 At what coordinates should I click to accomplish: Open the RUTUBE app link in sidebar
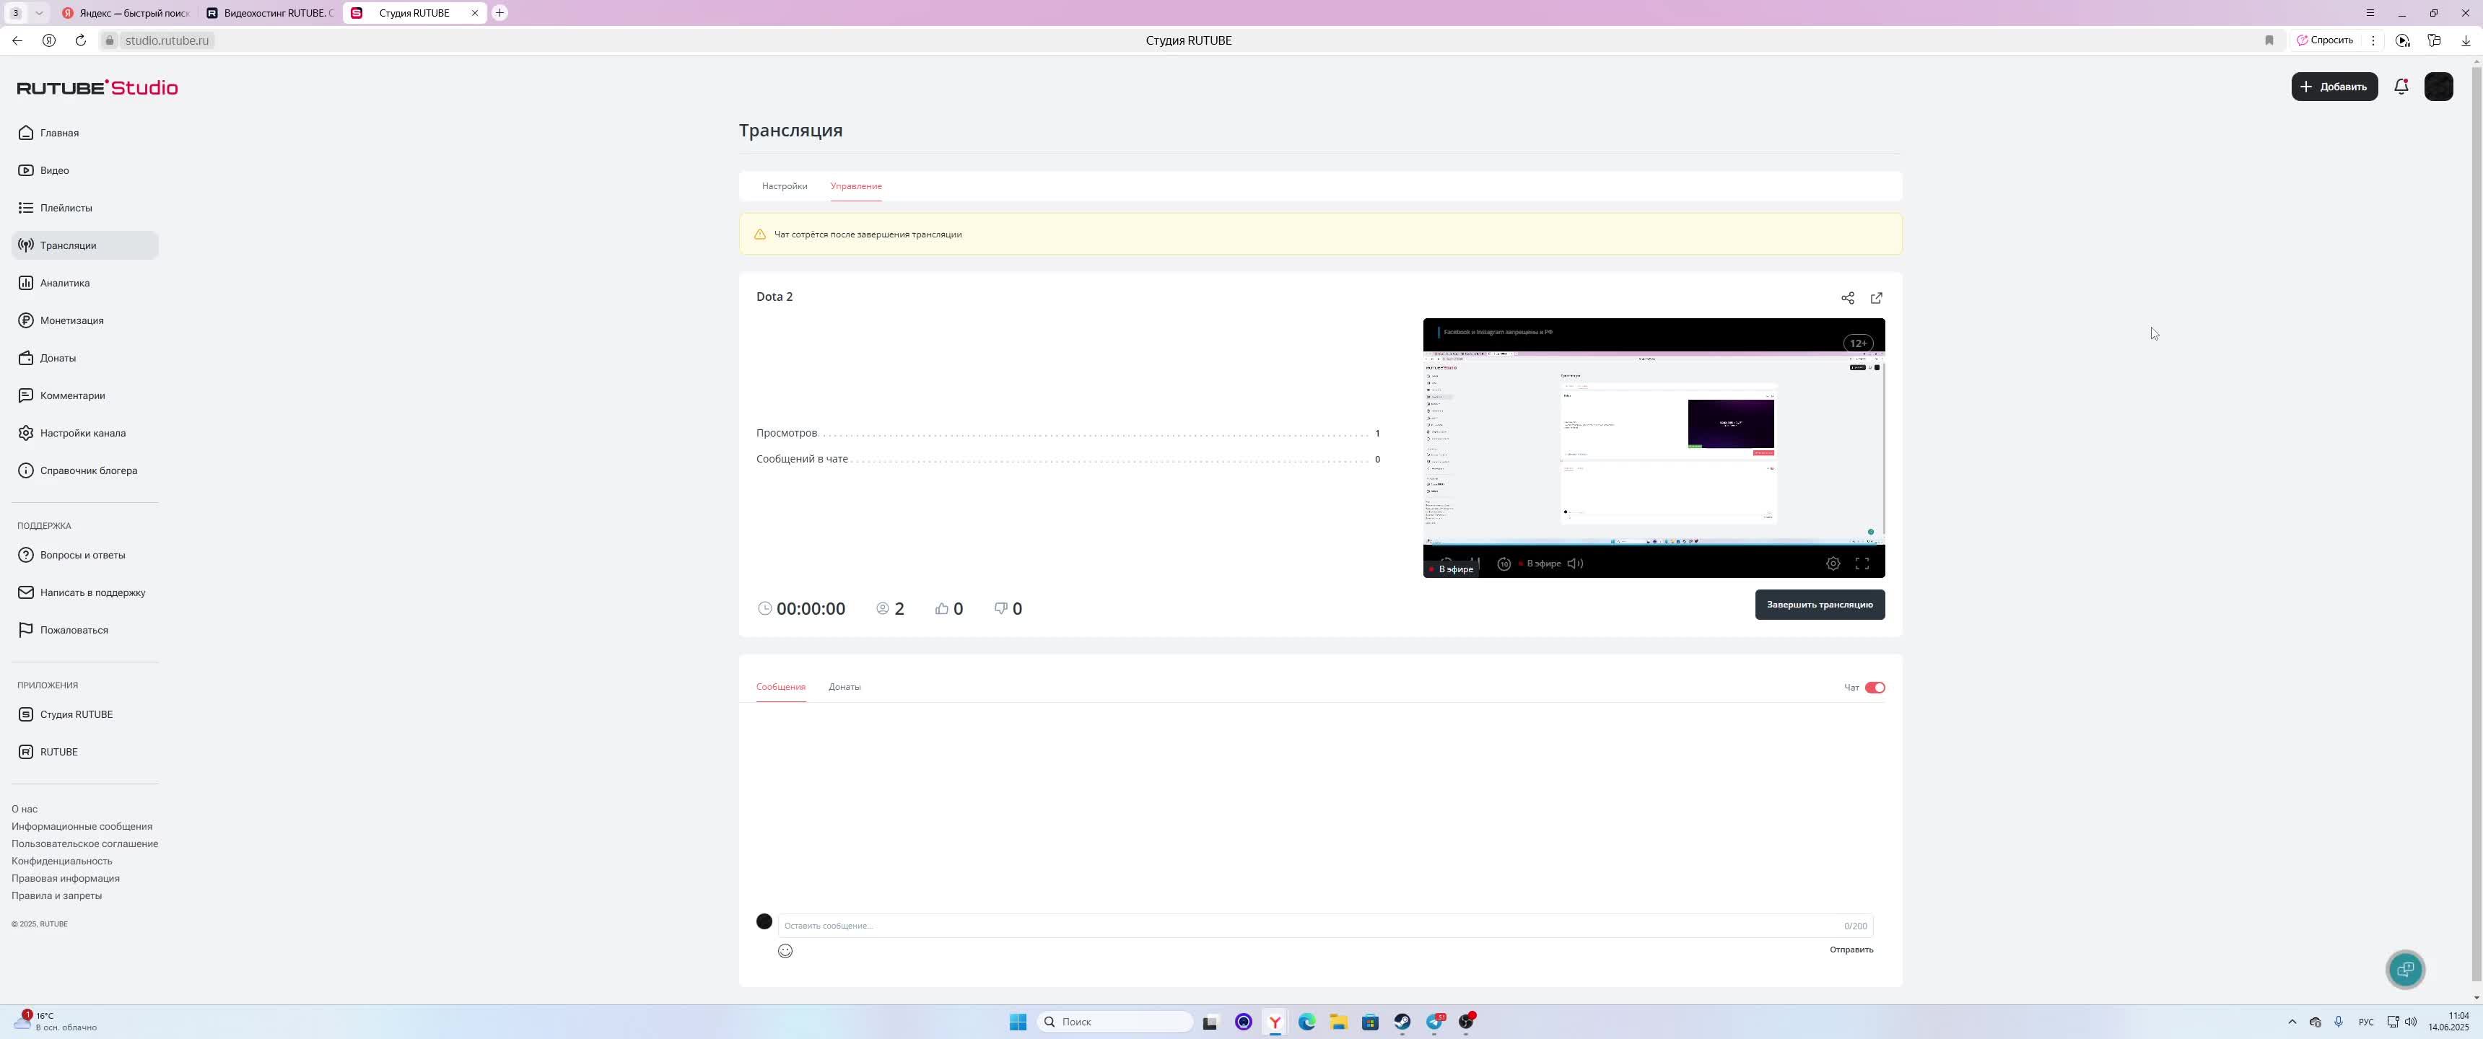pyautogui.click(x=85, y=753)
